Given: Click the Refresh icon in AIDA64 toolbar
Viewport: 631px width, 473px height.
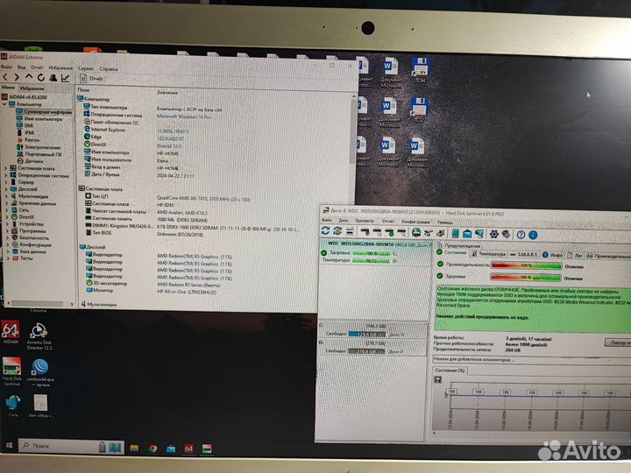Looking at the screenshot, I should (x=40, y=77).
